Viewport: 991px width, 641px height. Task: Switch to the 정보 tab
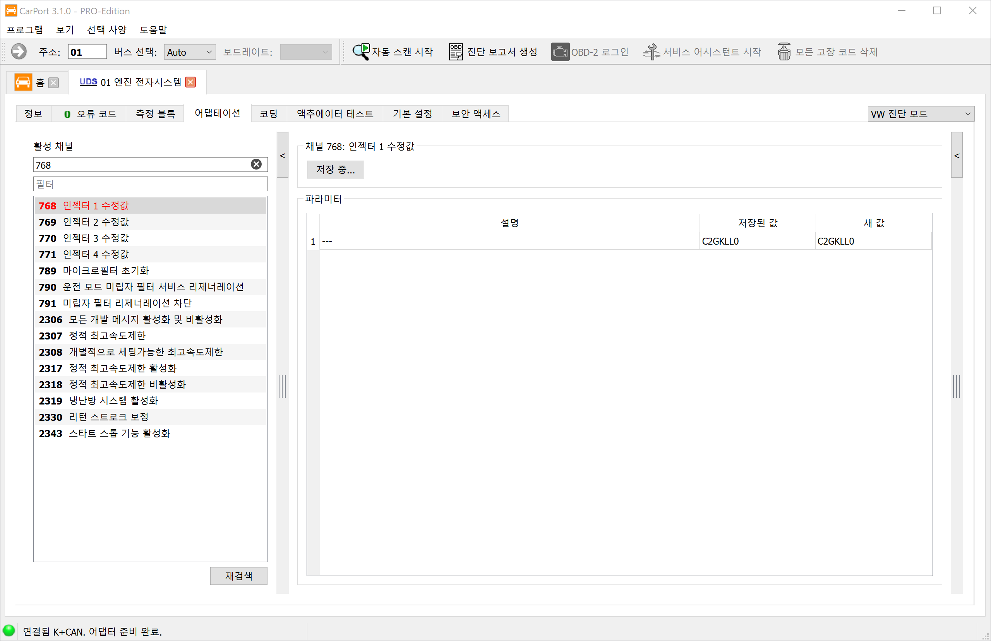coord(33,114)
